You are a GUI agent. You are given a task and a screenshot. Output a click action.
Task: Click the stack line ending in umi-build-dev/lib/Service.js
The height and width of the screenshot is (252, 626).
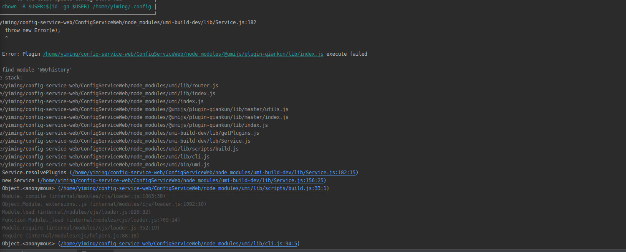[x=125, y=141]
